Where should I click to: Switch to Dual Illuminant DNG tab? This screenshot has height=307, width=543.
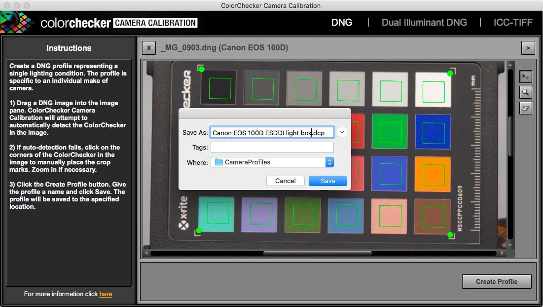coord(424,23)
